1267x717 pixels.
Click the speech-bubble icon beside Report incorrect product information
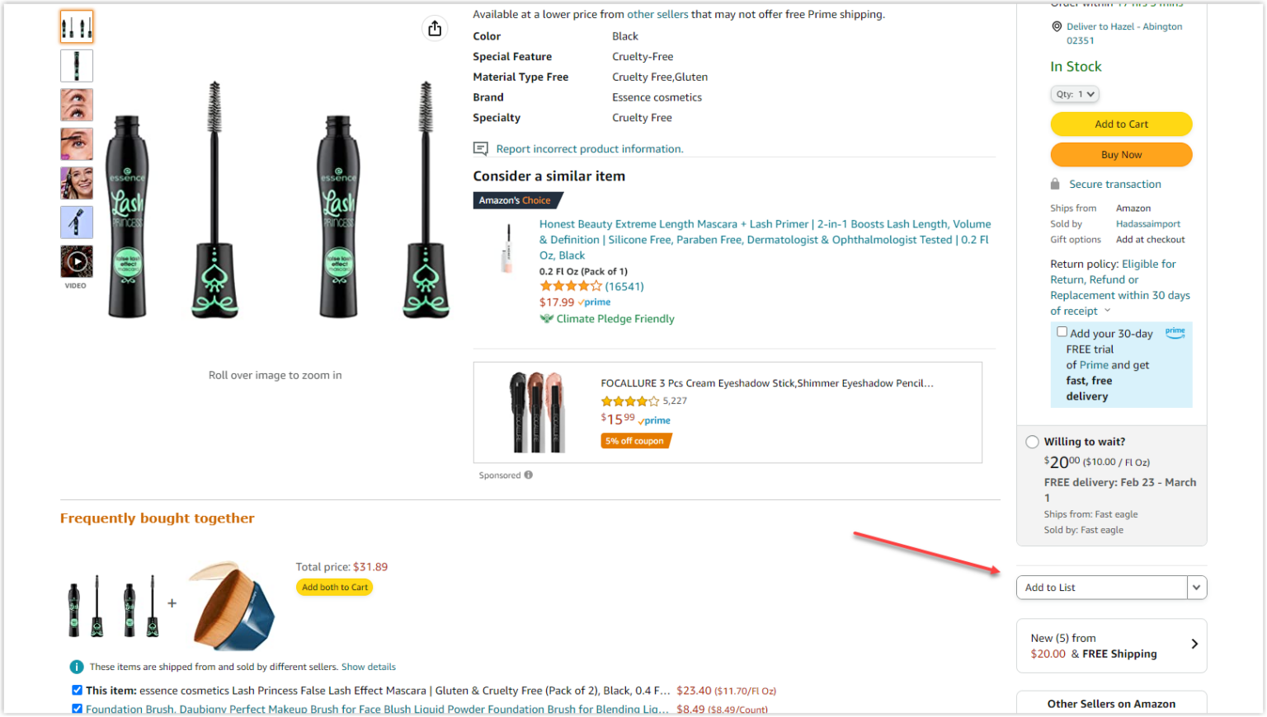[x=480, y=148]
